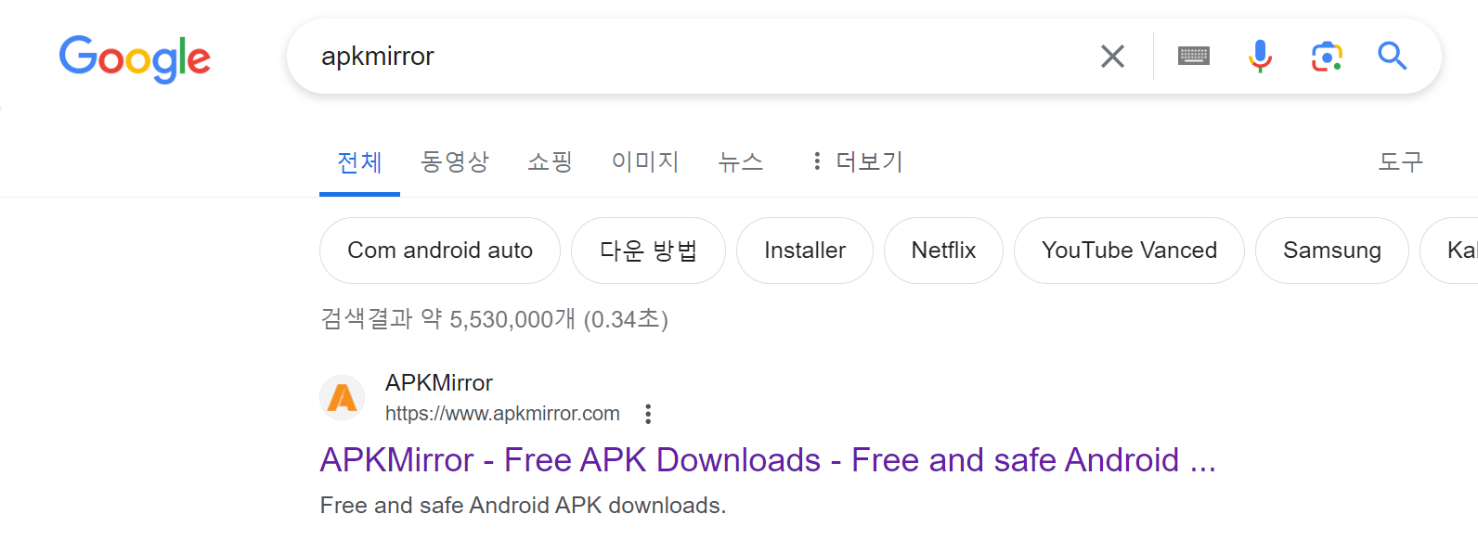Select the 다운 방법 chip

[x=648, y=251]
